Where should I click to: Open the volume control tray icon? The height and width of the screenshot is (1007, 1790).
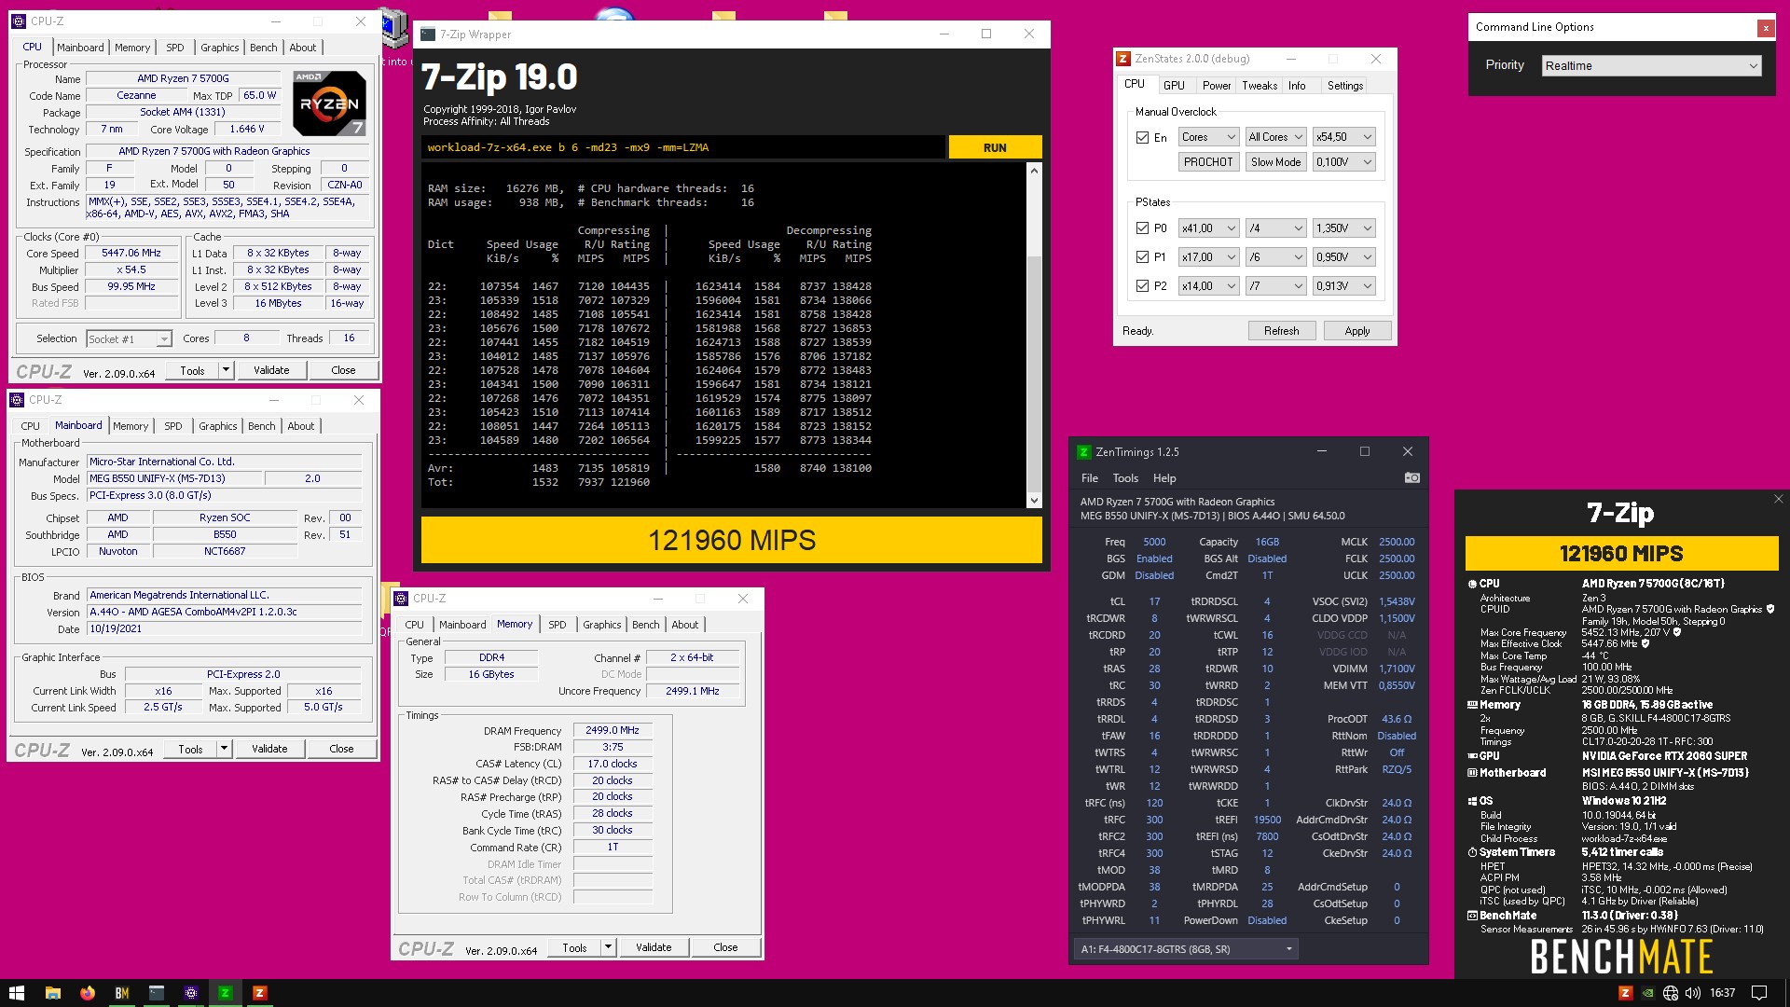click(1693, 993)
